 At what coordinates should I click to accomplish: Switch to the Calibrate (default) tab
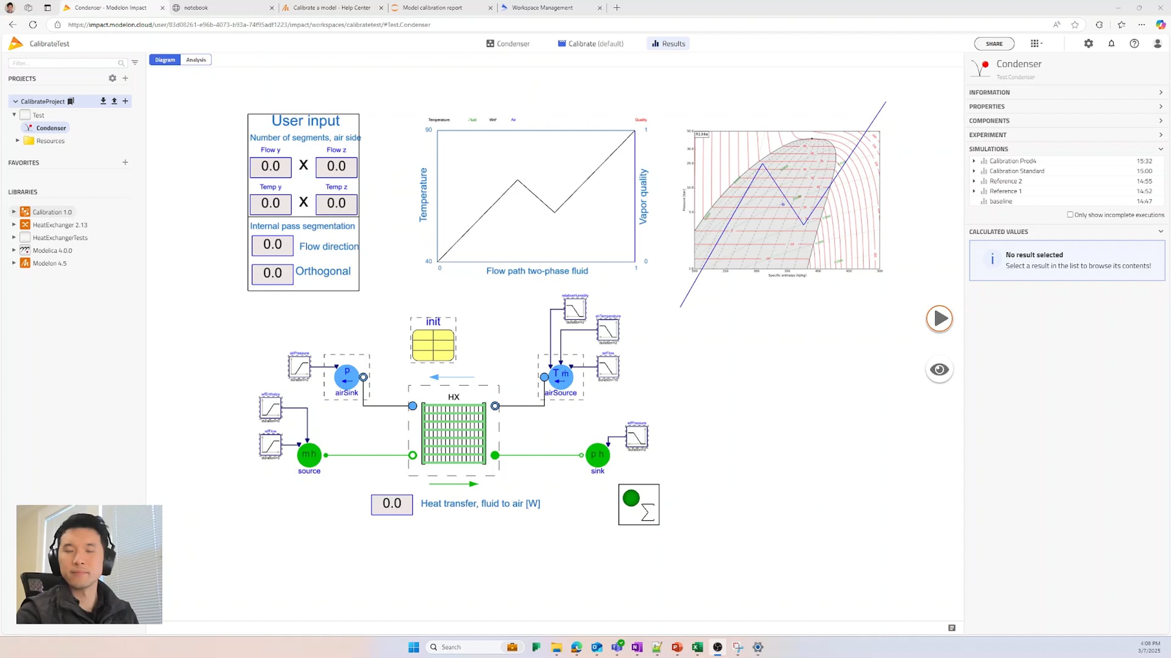(x=590, y=43)
